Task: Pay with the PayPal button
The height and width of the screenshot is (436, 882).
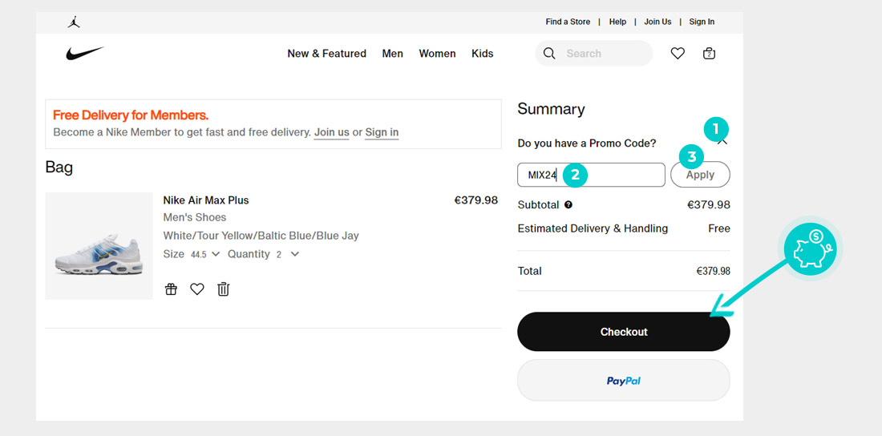Action: tap(624, 381)
